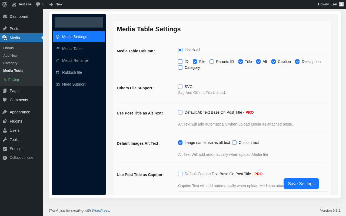Click the Need Support icon
This screenshot has height=216, width=346.
tap(58, 84)
